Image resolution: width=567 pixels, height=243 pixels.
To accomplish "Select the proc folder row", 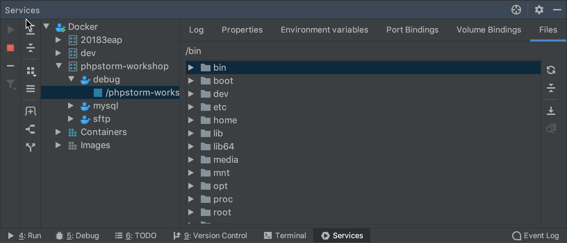I will pyautogui.click(x=363, y=199).
